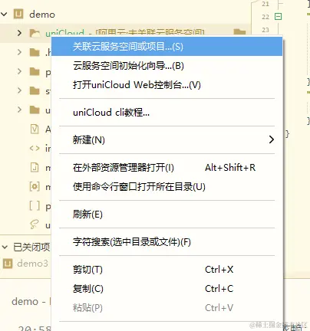Click the Vue file icon beside A
The width and height of the screenshot is (310, 331).
tap(35, 129)
